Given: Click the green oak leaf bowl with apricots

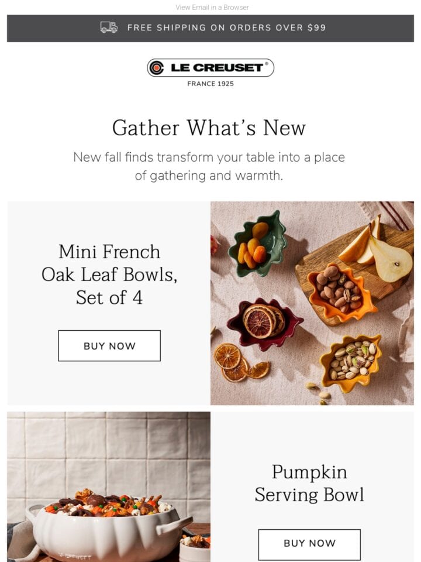Looking at the screenshot, I should pyautogui.click(x=257, y=245).
